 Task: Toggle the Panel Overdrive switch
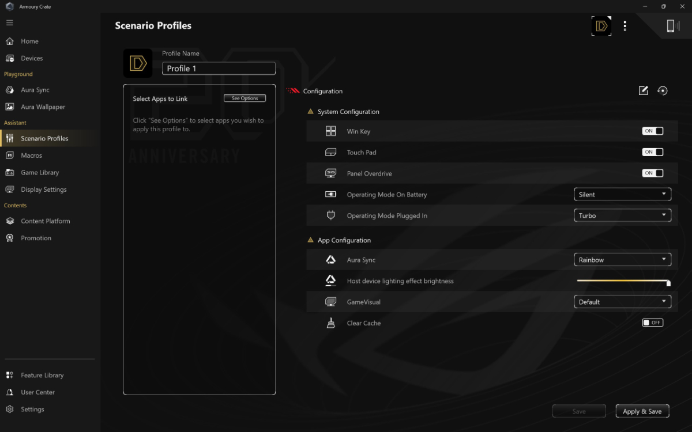[x=653, y=173]
